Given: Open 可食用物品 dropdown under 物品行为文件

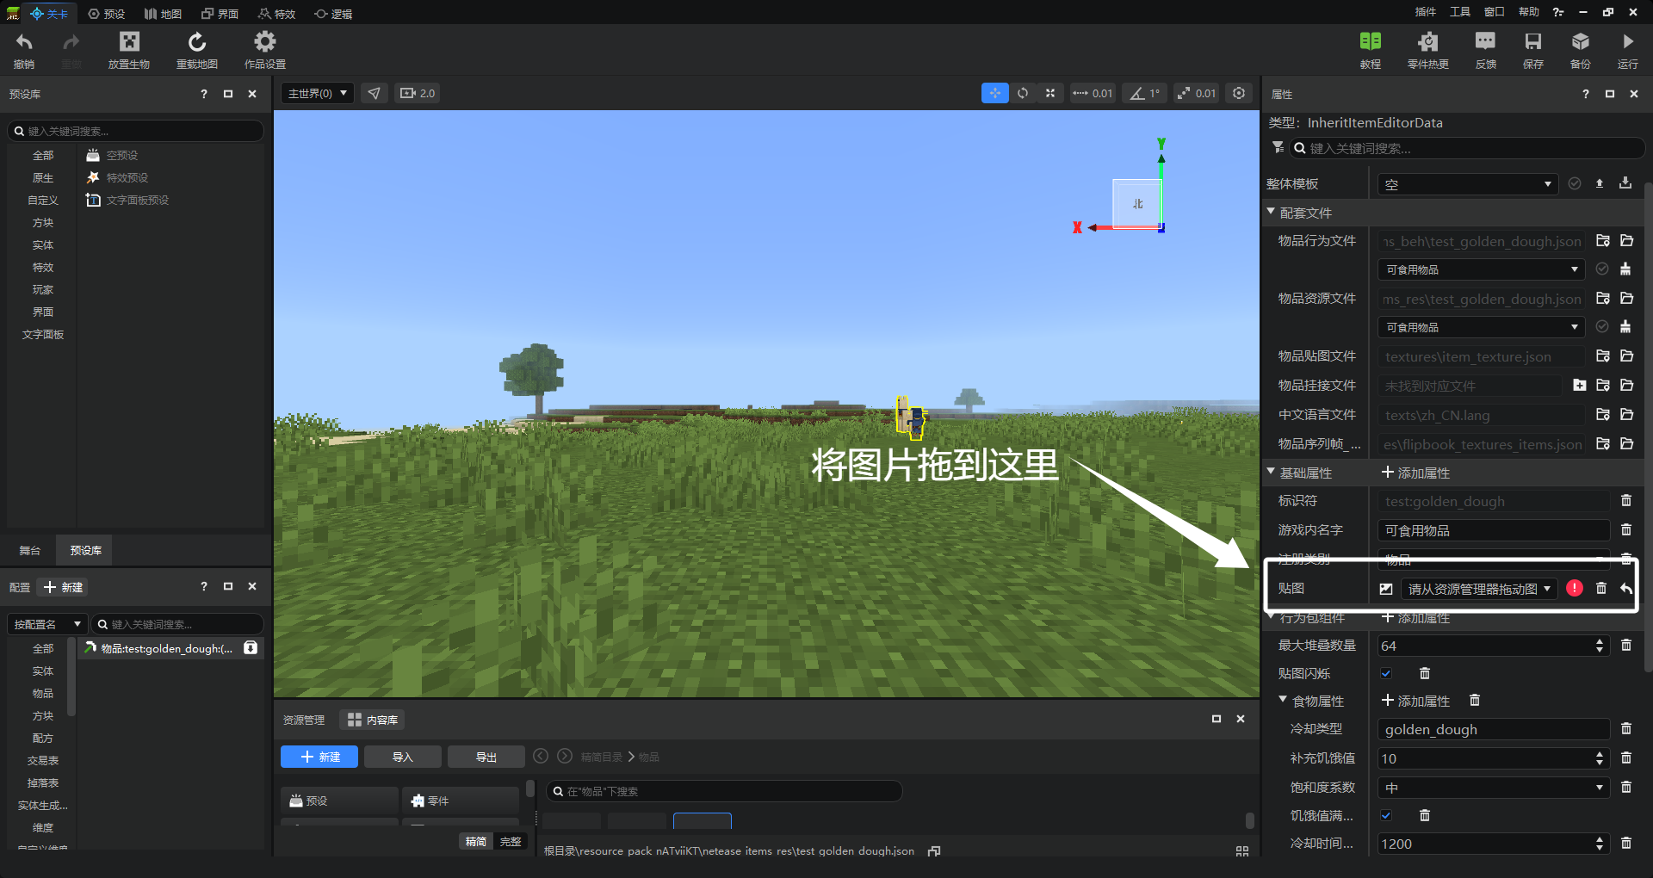Looking at the screenshot, I should (x=1482, y=269).
